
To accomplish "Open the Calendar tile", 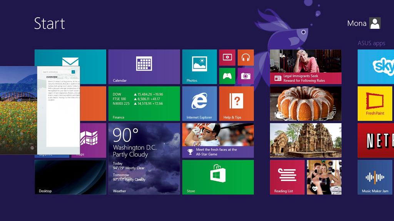I will click(144, 67).
